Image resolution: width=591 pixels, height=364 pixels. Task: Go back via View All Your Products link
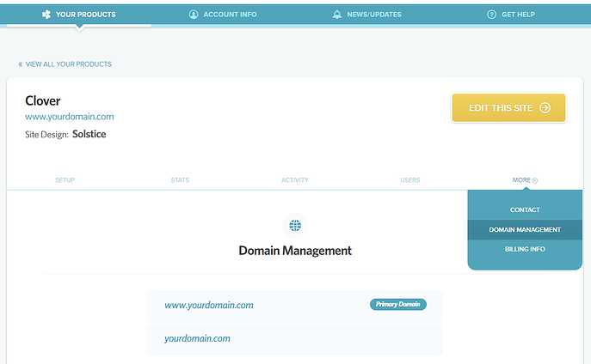pos(69,64)
